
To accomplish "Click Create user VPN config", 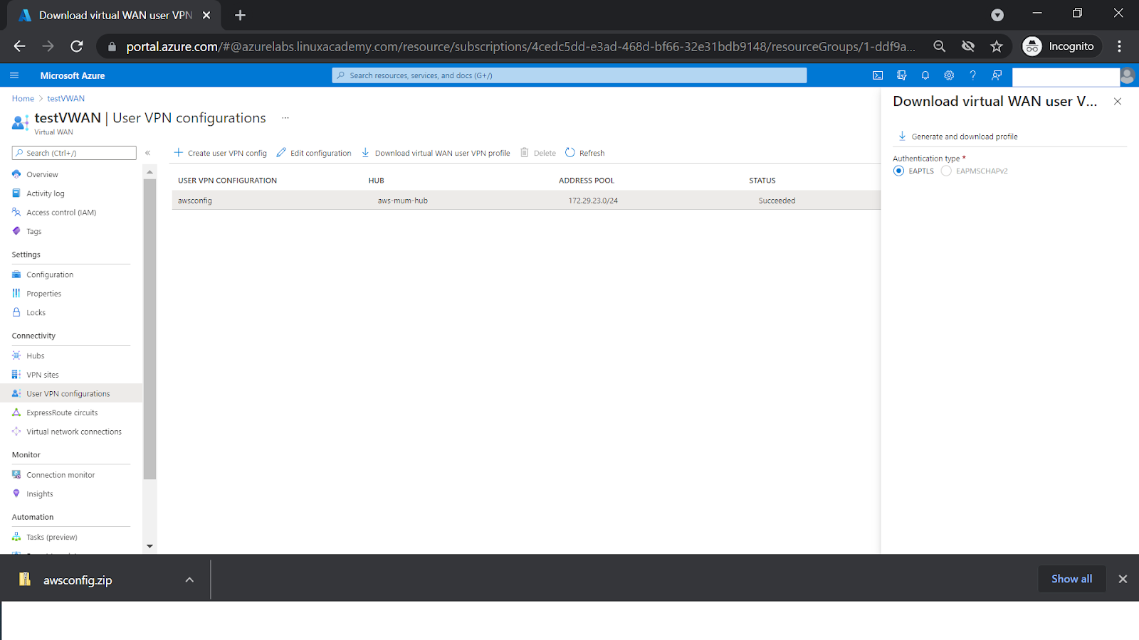I will point(221,153).
